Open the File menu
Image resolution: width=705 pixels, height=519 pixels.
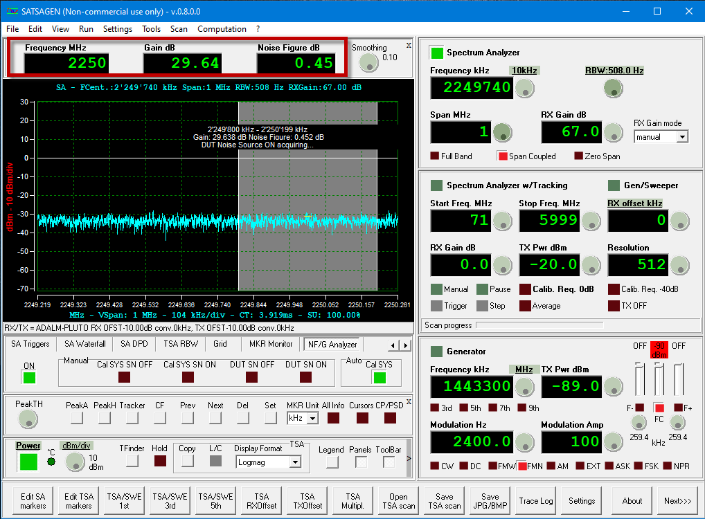tap(12, 29)
